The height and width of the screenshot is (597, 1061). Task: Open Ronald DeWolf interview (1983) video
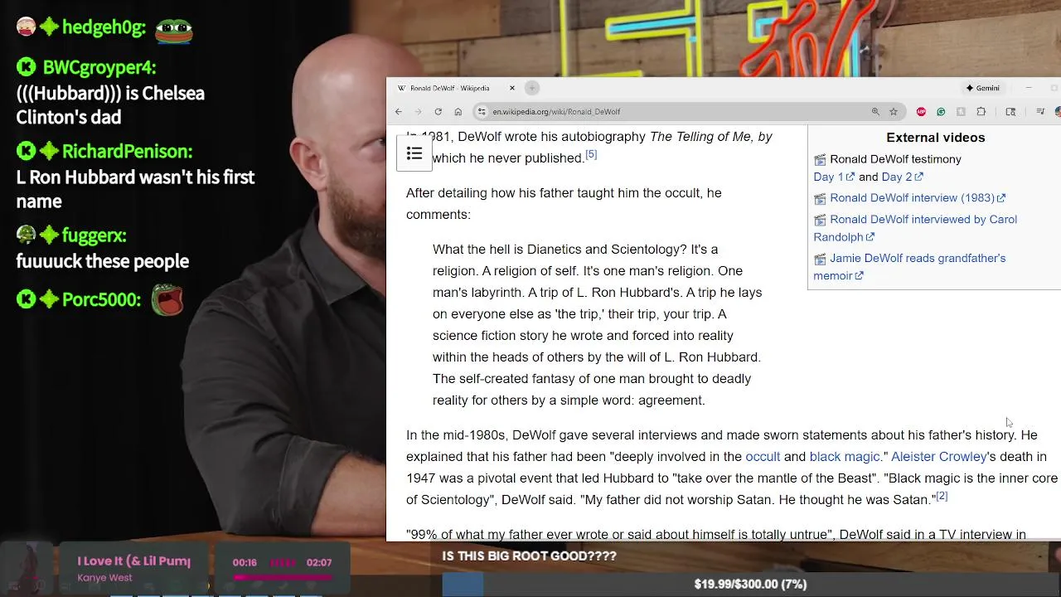[918, 198]
